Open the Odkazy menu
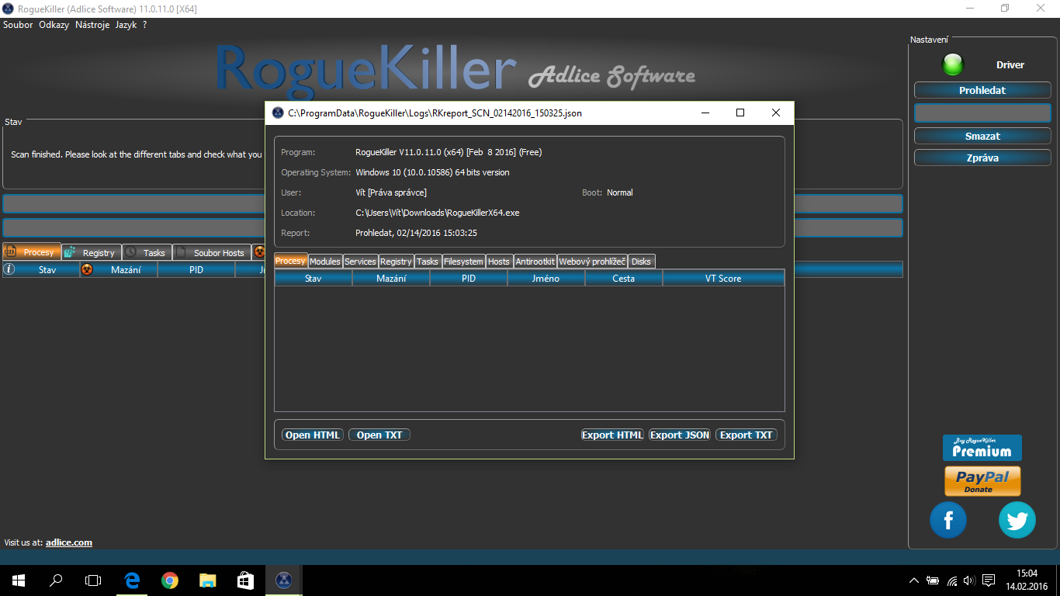Viewport: 1060px width, 596px height. [x=54, y=25]
